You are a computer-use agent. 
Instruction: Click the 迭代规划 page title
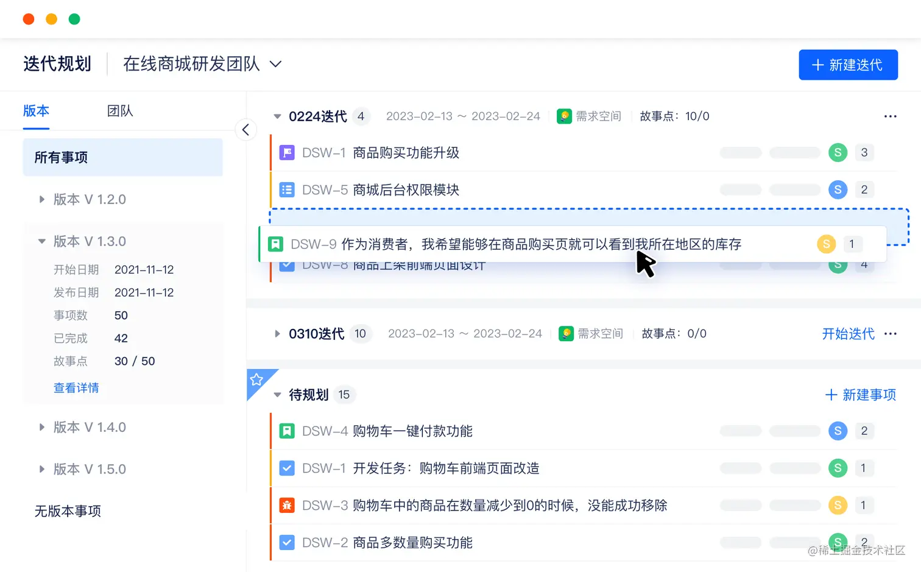click(x=57, y=64)
